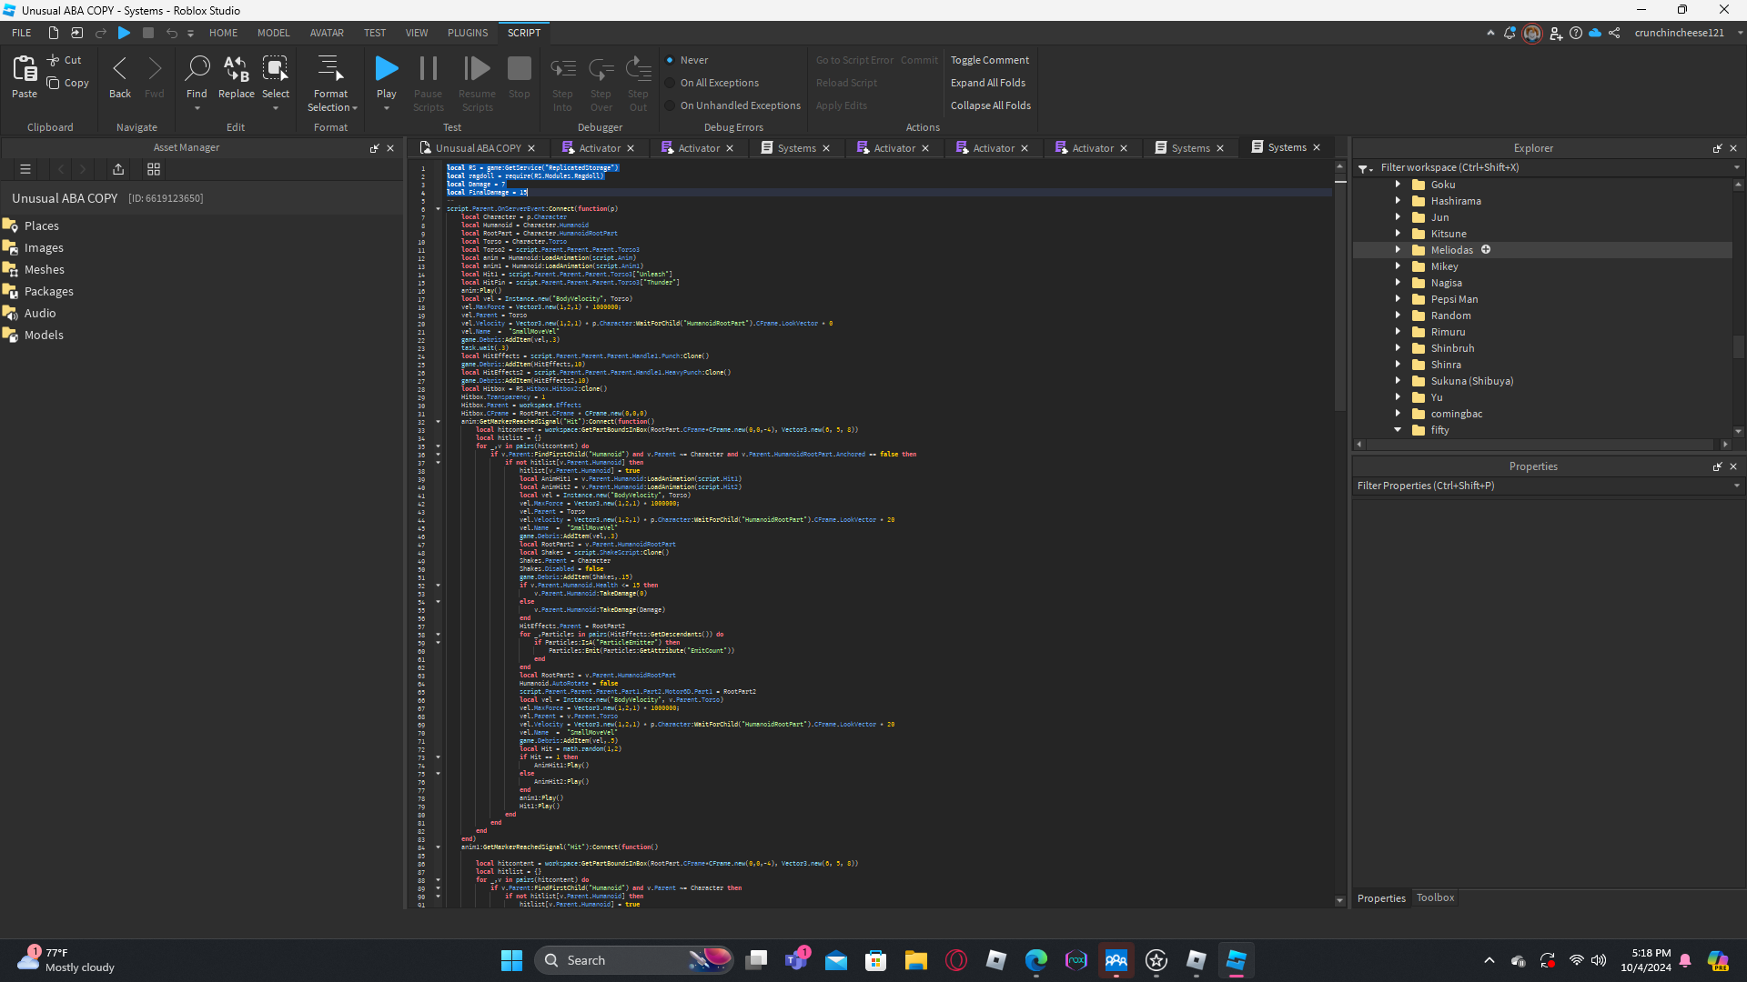Switch to Unusual ABA COPY document tab
The image size is (1747, 982).
tap(478, 147)
